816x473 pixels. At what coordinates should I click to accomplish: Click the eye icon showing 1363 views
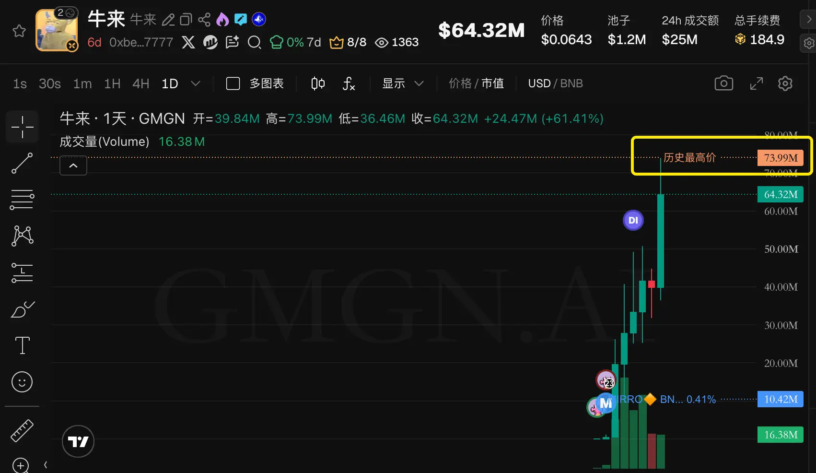coord(382,43)
